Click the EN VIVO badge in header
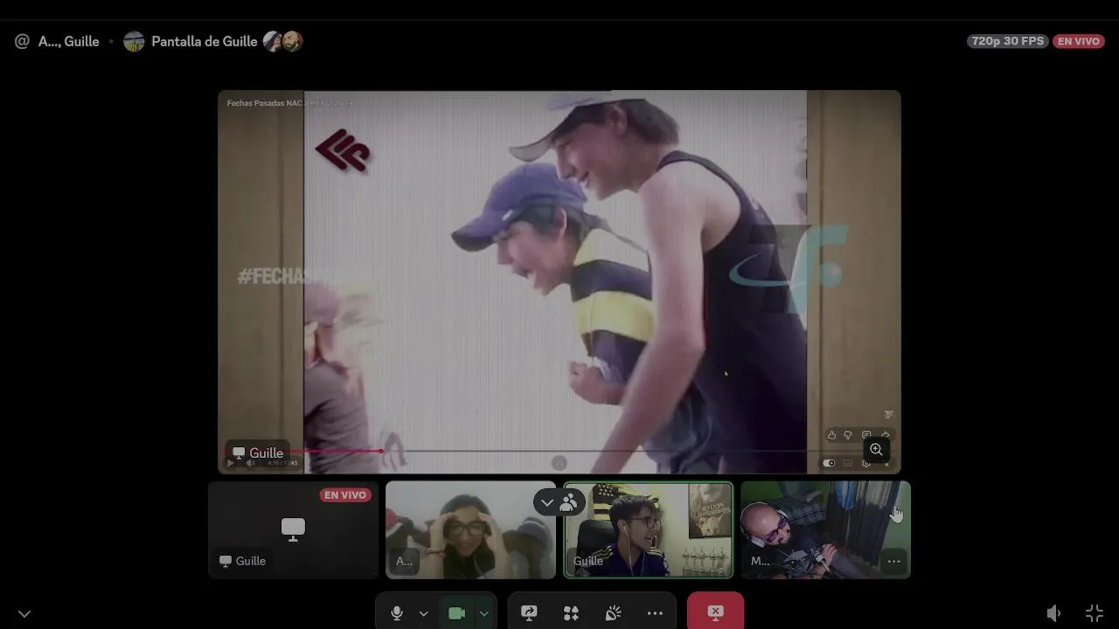 coord(1079,41)
